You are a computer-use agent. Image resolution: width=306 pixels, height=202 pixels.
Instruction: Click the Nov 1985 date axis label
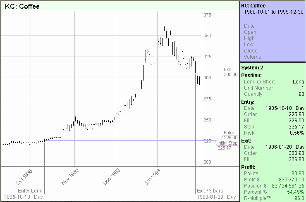(70, 176)
